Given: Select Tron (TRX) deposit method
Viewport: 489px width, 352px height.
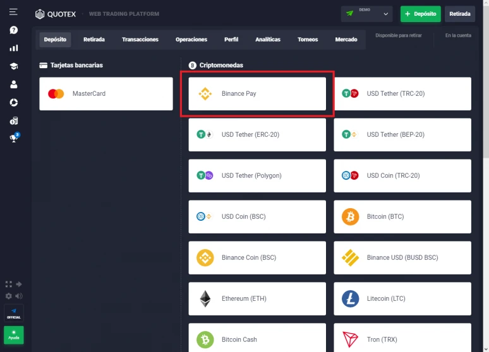Looking at the screenshot, I should point(402,337).
